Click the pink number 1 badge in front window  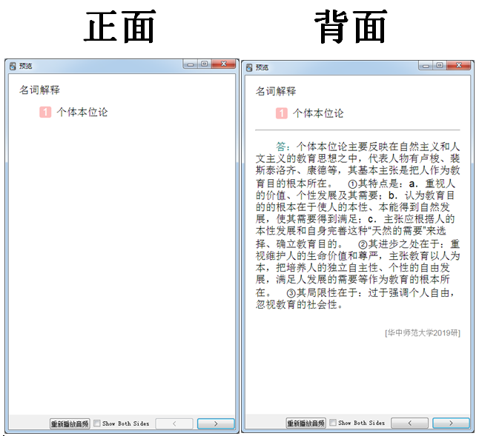[x=45, y=113]
